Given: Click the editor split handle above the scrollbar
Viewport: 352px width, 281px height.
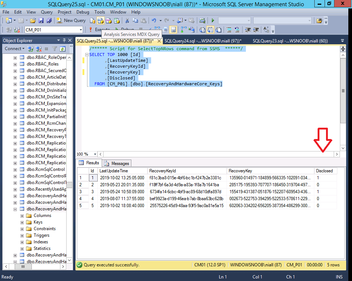Looking at the screenshot, I should [343, 49].
